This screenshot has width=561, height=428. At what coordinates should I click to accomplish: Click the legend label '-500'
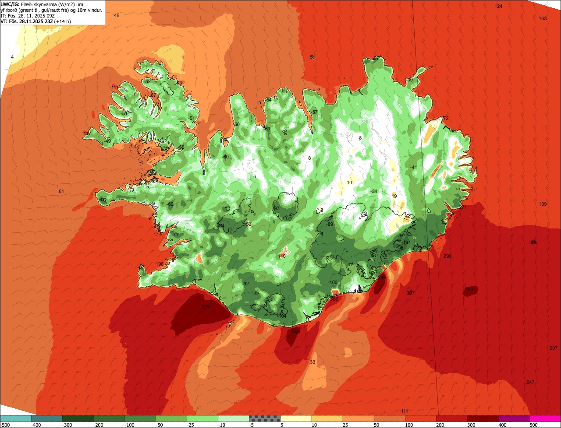(x=5, y=425)
